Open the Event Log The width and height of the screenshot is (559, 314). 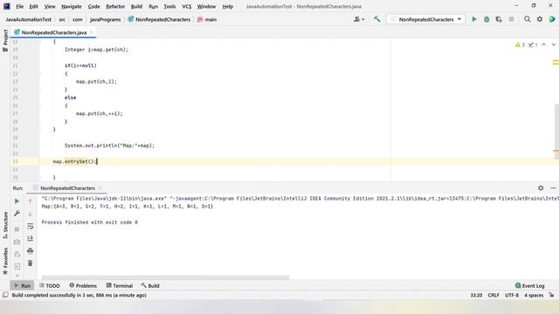click(530, 285)
